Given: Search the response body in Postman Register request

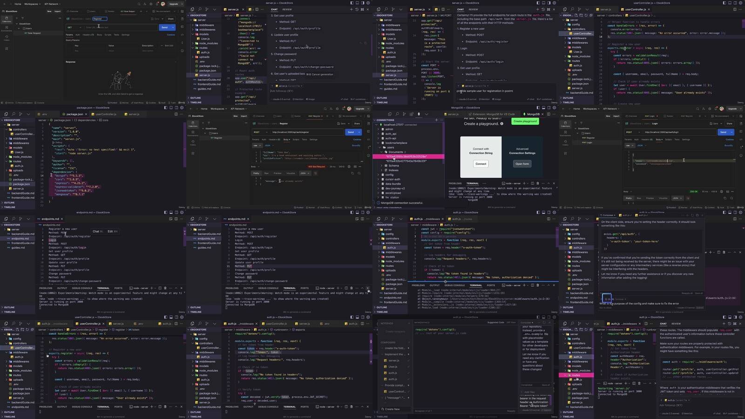Looking at the screenshot, I should (359, 173).
